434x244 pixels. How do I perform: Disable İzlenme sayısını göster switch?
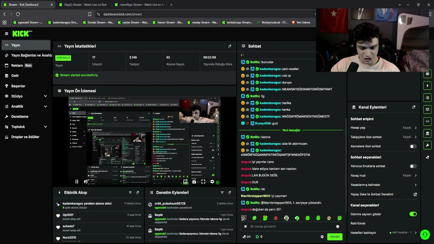click(x=413, y=214)
